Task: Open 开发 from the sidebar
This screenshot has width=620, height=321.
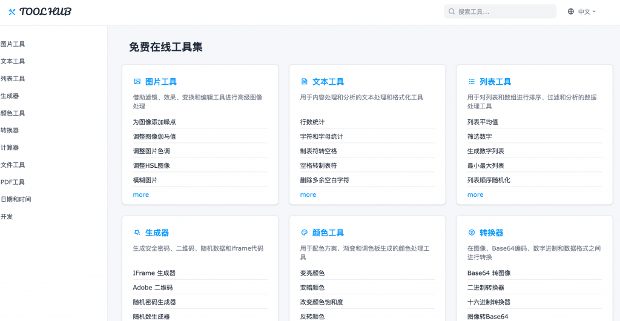Action: coord(7,217)
